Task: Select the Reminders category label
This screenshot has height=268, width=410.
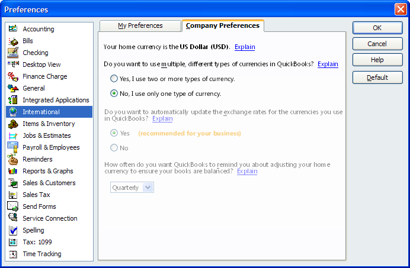Action: pyautogui.click(x=38, y=159)
